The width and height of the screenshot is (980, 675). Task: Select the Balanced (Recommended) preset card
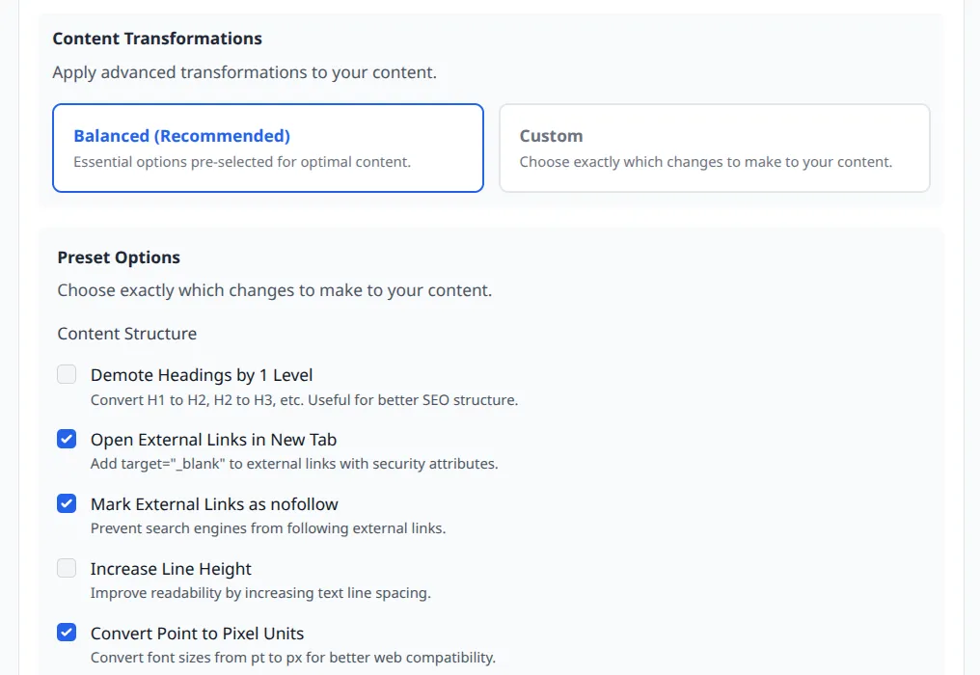[267, 148]
